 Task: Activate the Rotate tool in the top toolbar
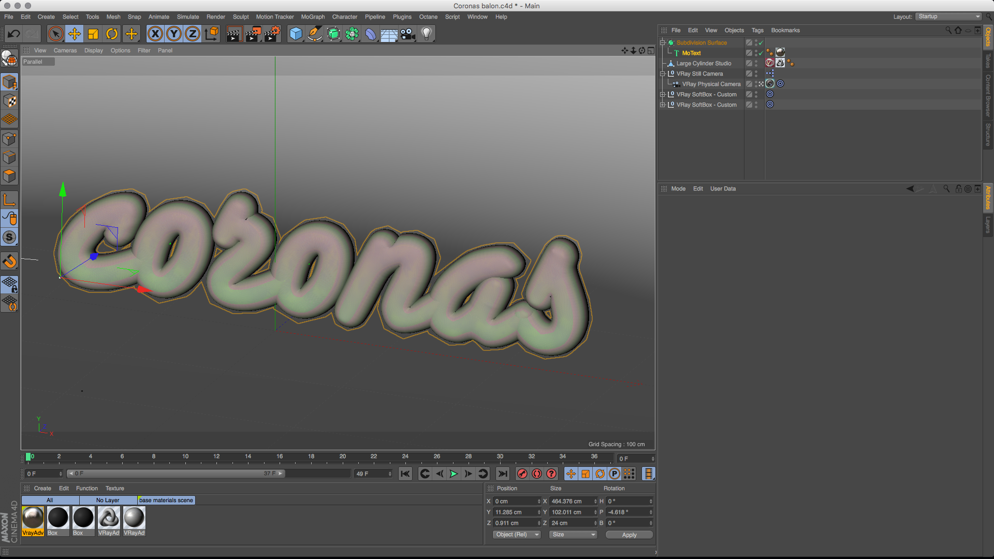coord(112,34)
